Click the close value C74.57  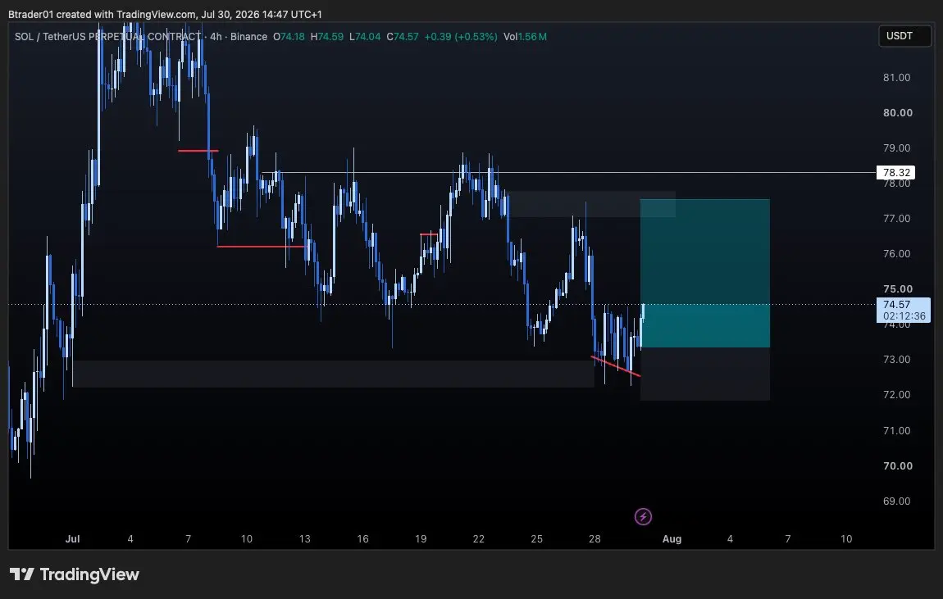coord(403,37)
